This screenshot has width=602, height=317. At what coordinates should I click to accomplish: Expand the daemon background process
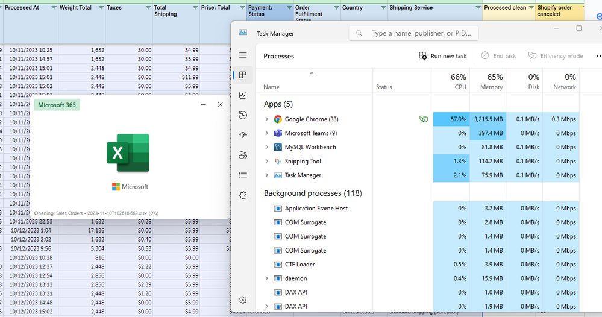click(266, 278)
